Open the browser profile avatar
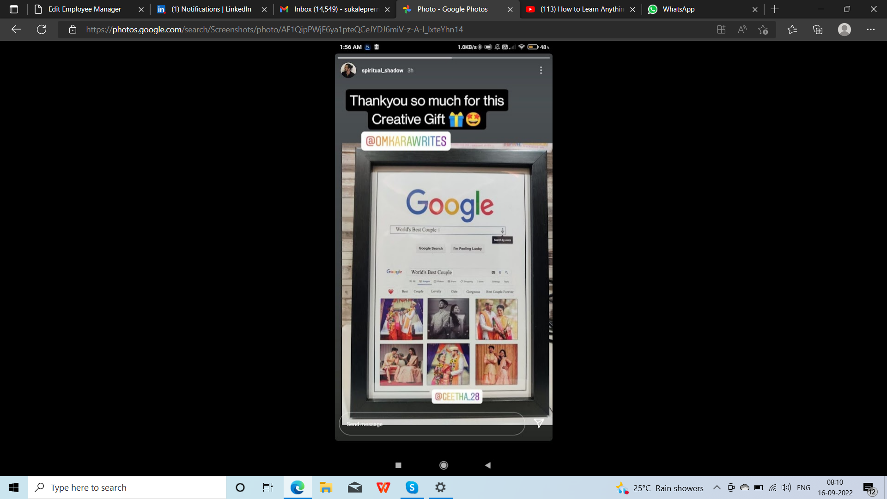 pyautogui.click(x=844, y=30)
